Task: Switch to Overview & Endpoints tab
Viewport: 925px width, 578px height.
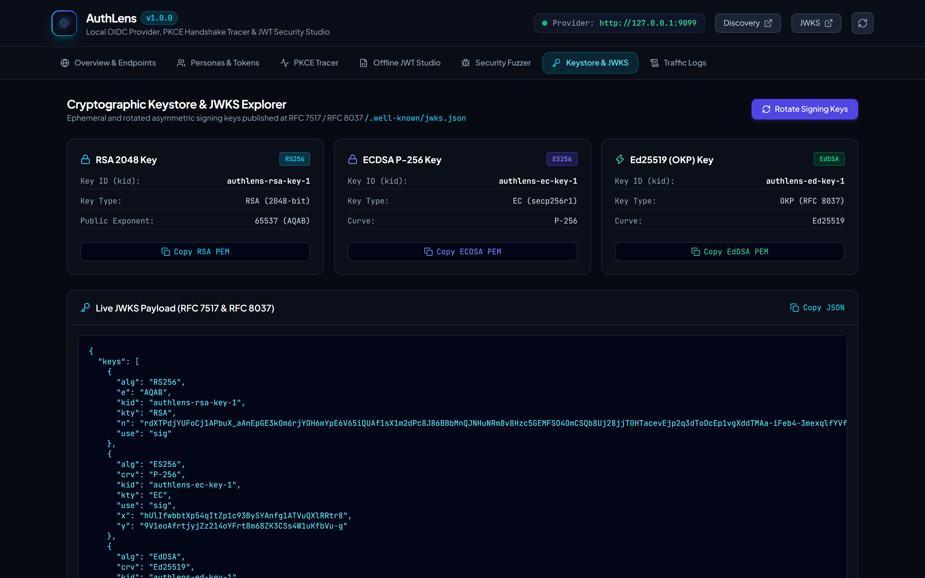Action: pos(108,63)
